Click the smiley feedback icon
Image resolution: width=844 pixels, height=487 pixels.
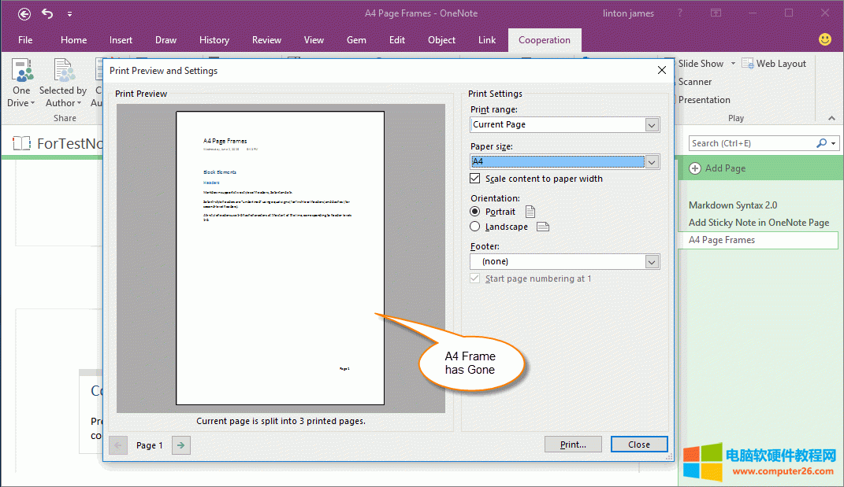[x=825, y=39]
